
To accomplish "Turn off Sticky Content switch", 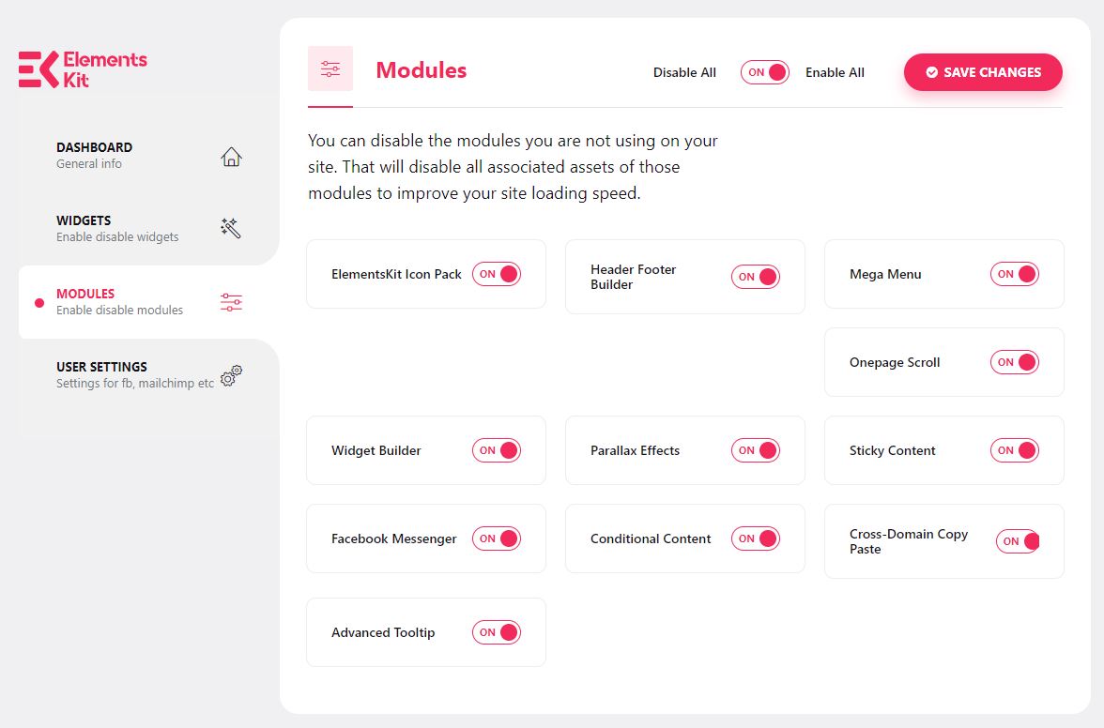I will click(x=1015, y=450).
